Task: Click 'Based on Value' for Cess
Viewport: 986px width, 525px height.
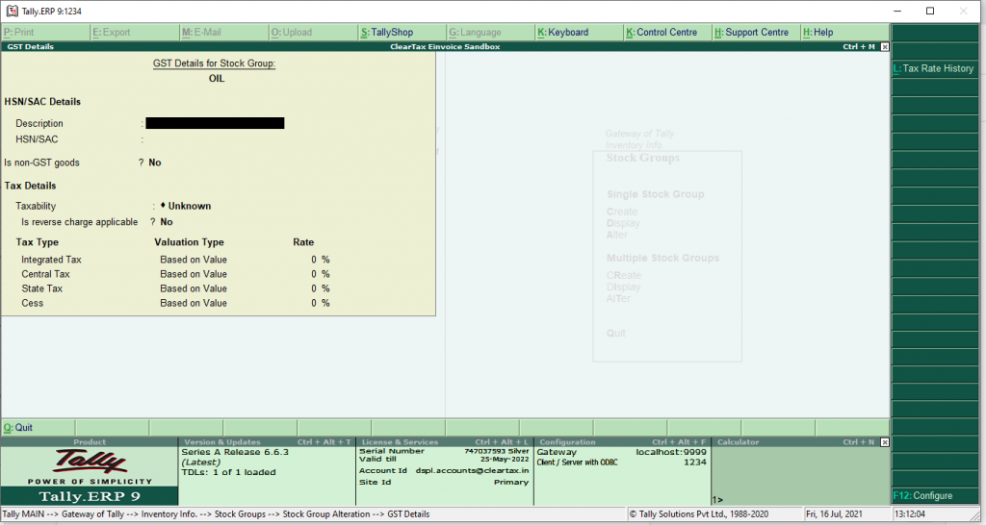Action: [193, 303]
